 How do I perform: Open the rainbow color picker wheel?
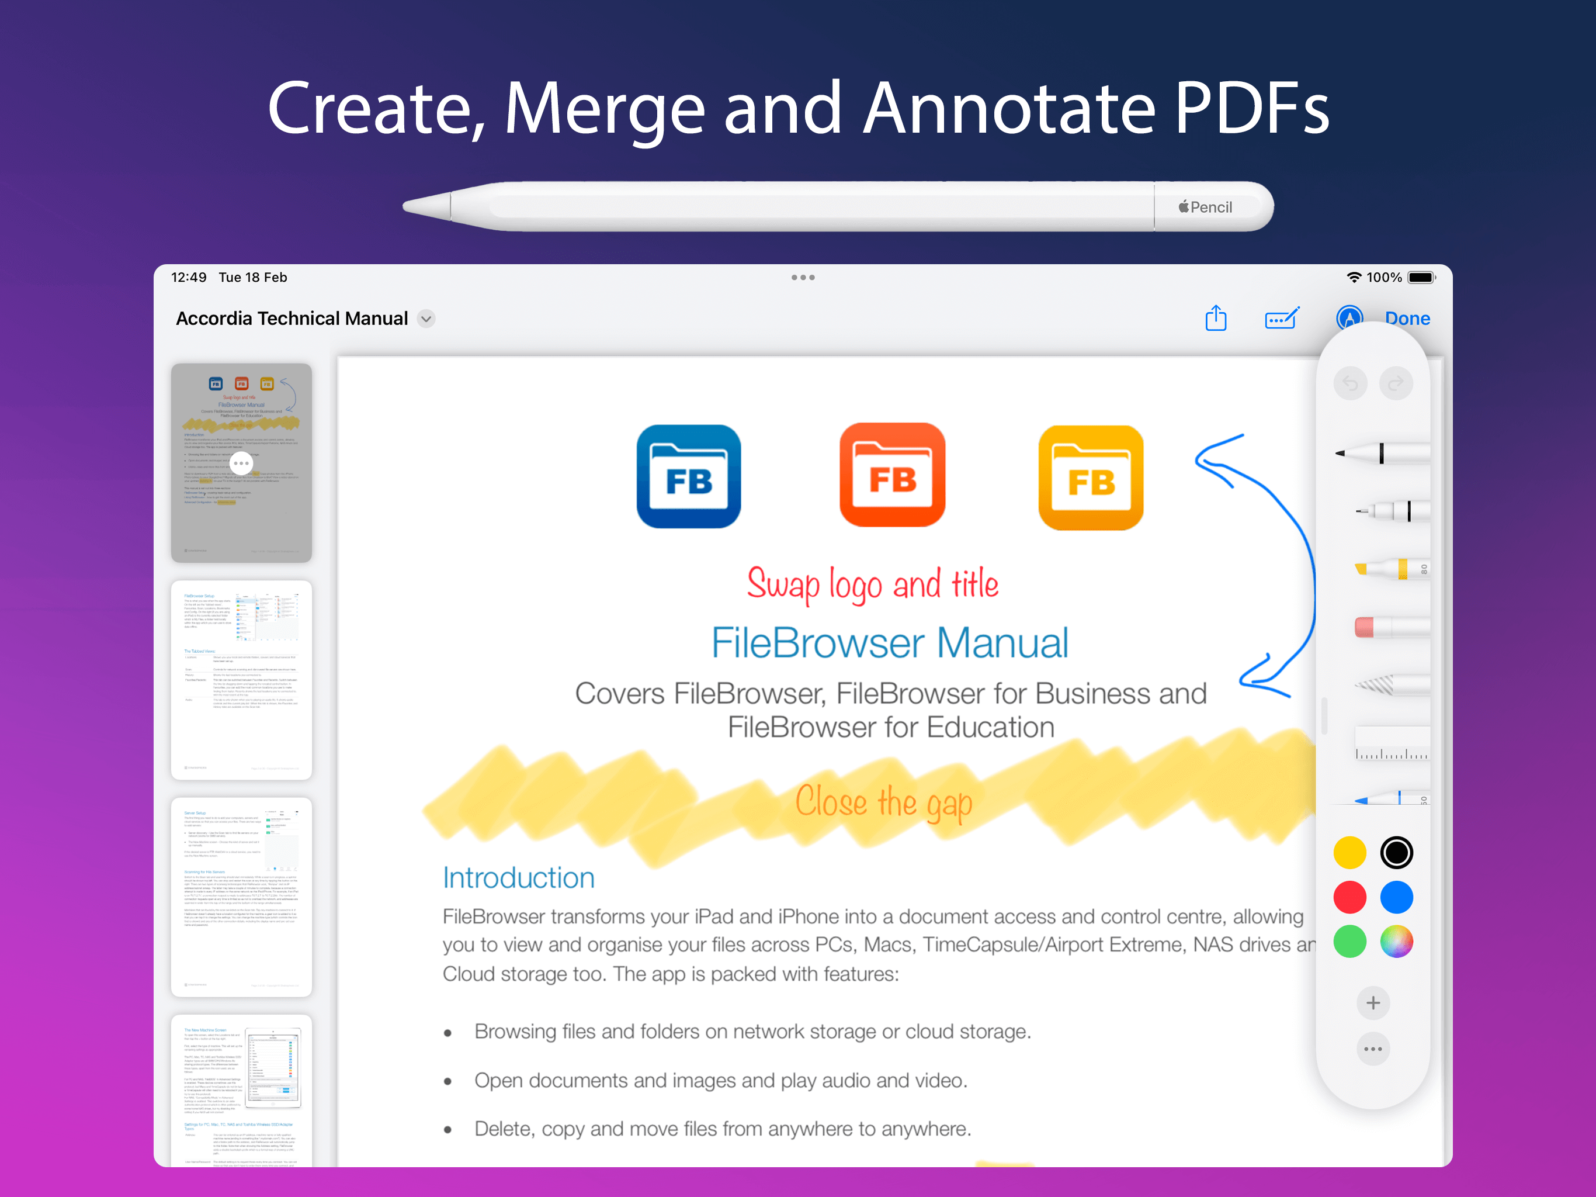coord(1396,942)
